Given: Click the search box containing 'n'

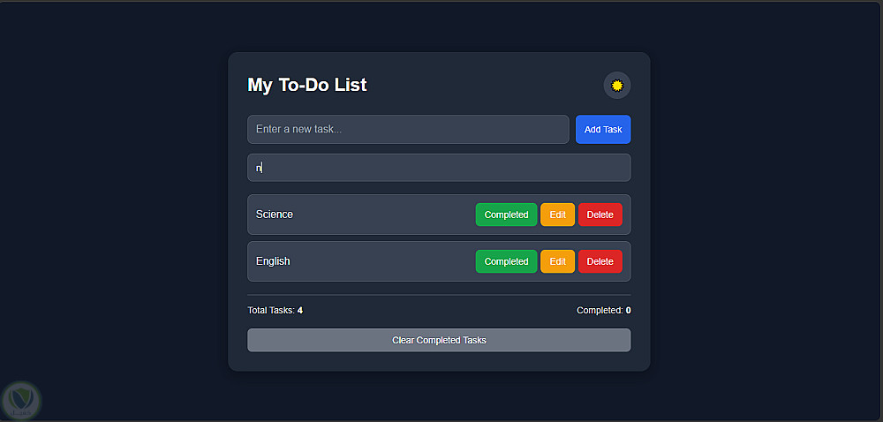Looking at the screenshot, I should (439, 168).
